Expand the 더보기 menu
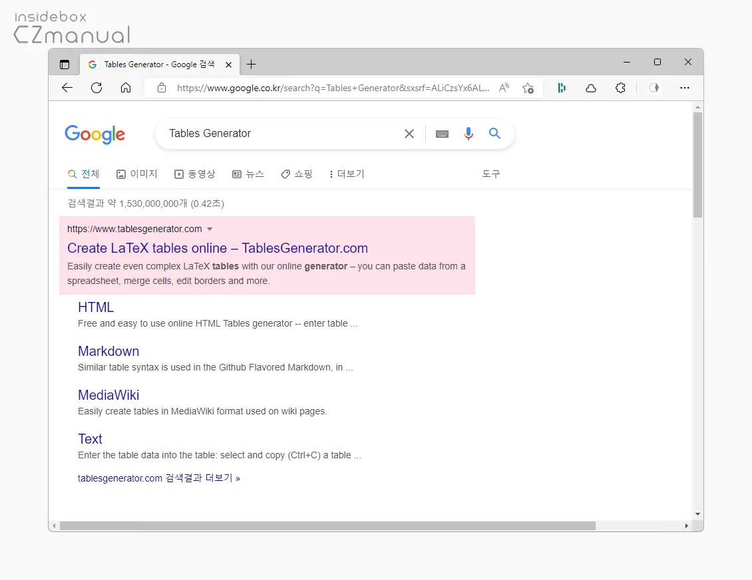The width and height of the screenshot is (752, 580). tap(347, 174)
